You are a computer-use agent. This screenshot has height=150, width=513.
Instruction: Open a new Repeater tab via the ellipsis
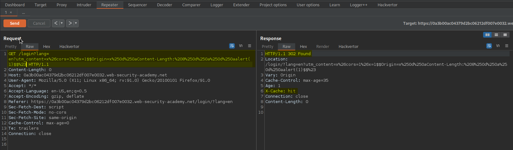click(x=23, y=13)
